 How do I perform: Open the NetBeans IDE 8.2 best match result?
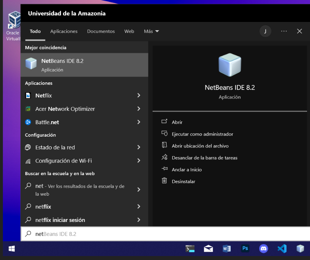point(84,65)
